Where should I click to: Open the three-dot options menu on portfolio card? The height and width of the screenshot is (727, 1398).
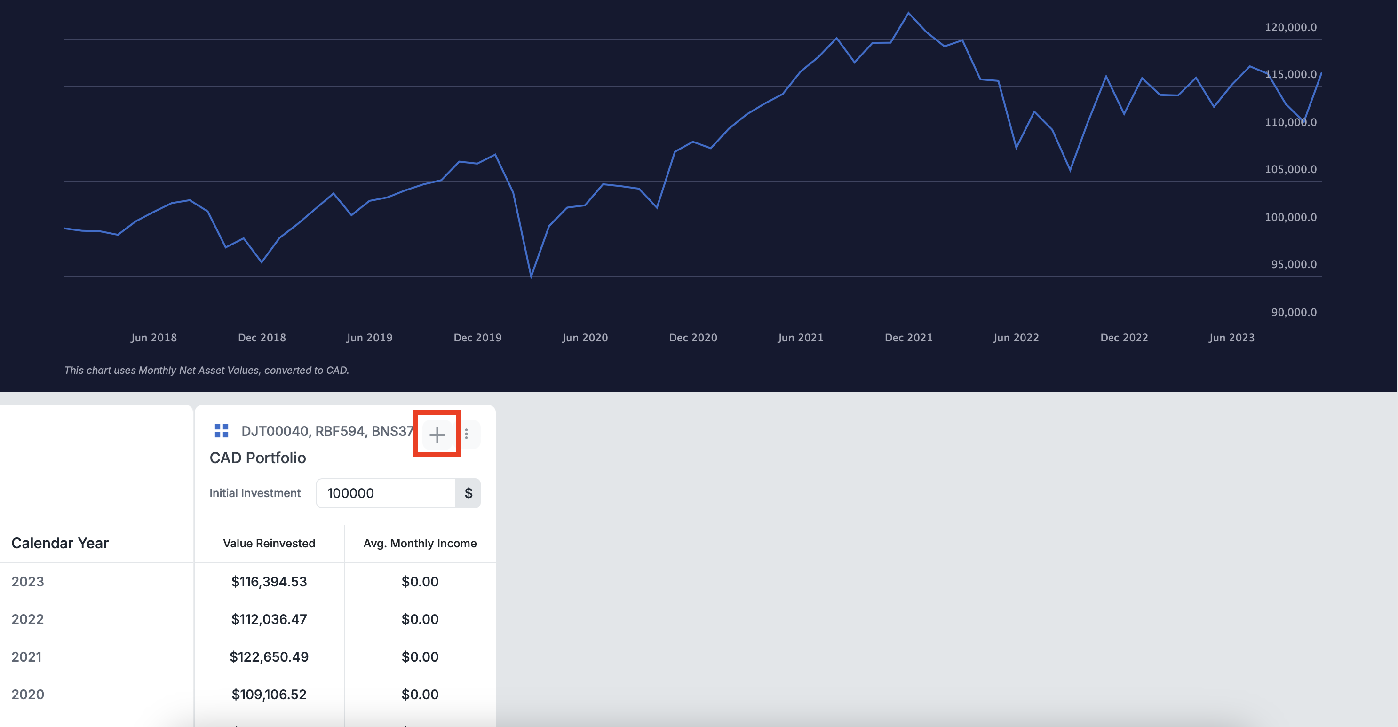click(466, 434)
